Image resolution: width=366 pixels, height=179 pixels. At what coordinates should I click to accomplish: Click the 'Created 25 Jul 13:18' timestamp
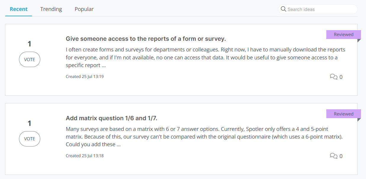(x=85, y=156)
